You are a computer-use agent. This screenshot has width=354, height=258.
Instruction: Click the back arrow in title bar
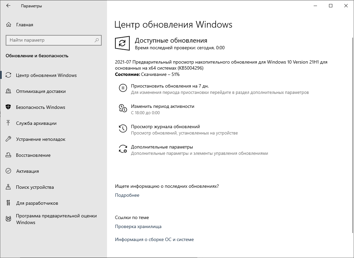coord(8,6)
